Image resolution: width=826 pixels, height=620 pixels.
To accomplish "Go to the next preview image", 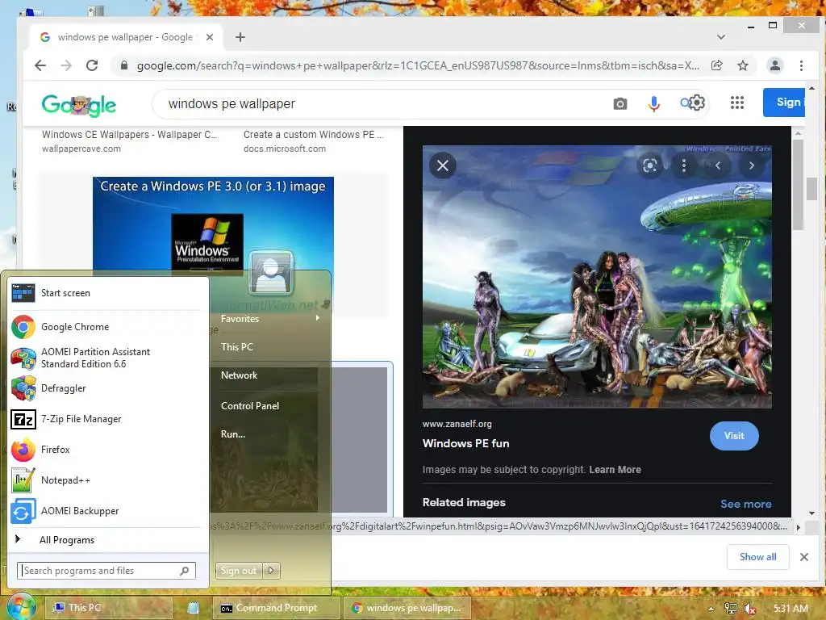I will coord(752,165).
